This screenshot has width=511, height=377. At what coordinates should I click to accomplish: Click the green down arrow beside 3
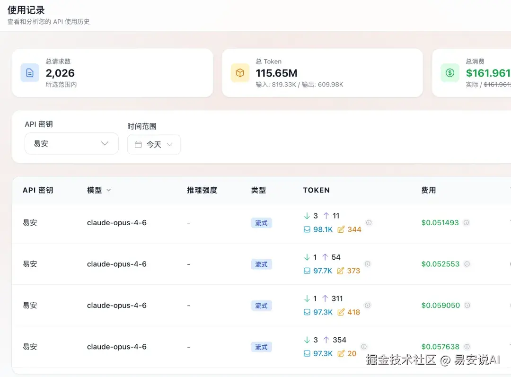coord(307,216)
